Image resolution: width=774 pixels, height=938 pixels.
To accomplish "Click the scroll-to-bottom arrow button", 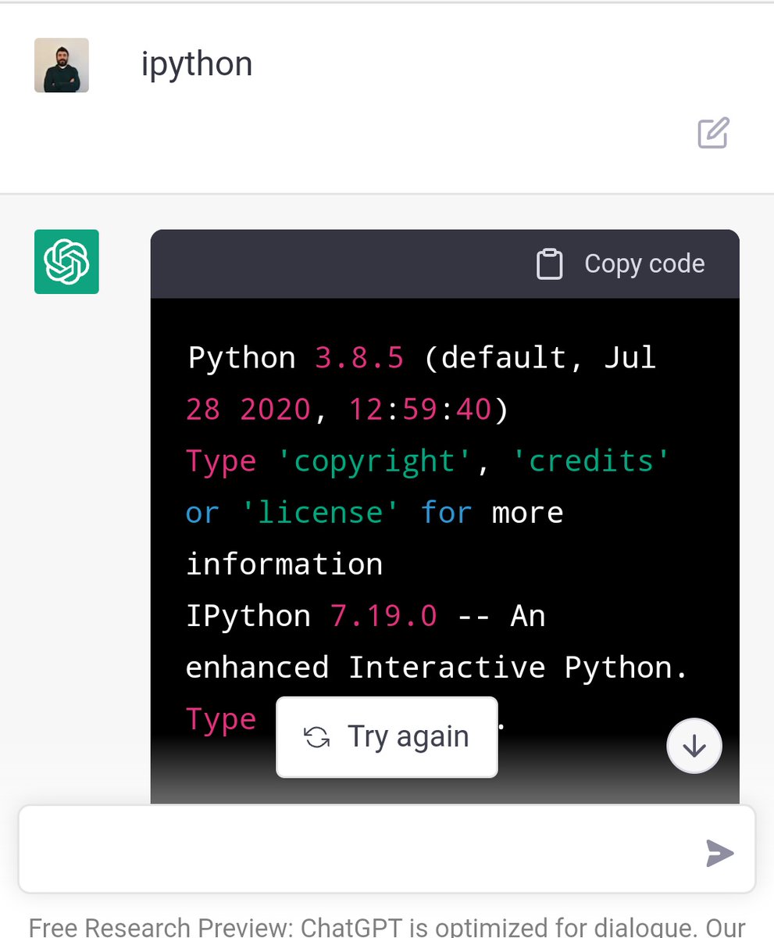I will click(694, 746).
